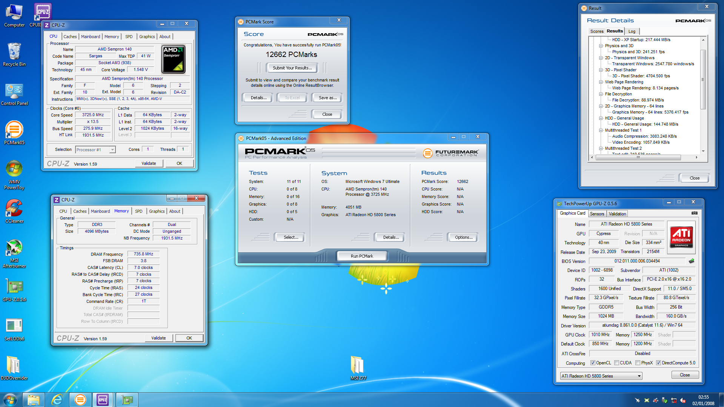Toggle the DirectCompute 5.0 checkbox
The height and width of the screenshot is (407, 724).
[658, 363]
